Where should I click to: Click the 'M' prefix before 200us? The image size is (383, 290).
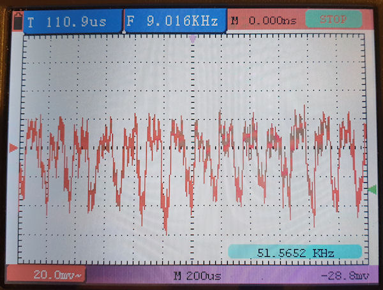(x=177, y=275)
